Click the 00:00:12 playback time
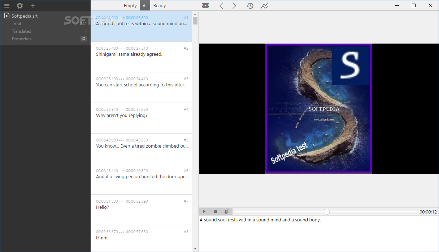The image size is (439, 252). pyautogui.click(x=428, y=212)
